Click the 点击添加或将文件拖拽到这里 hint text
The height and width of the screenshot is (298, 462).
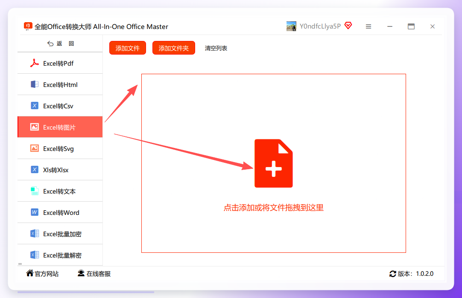tap(274, 208)
